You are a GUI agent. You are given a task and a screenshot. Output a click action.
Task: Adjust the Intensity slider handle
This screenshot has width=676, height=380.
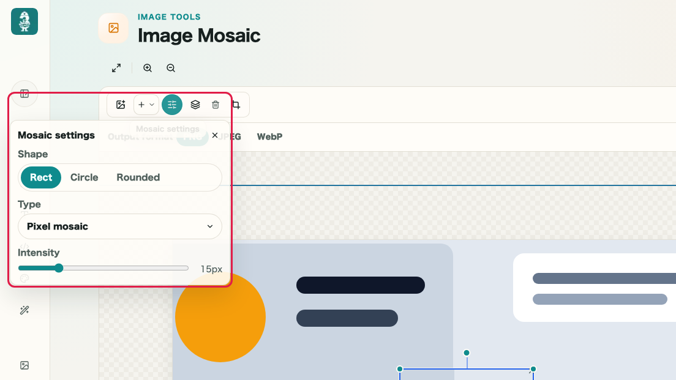point(59,269)
